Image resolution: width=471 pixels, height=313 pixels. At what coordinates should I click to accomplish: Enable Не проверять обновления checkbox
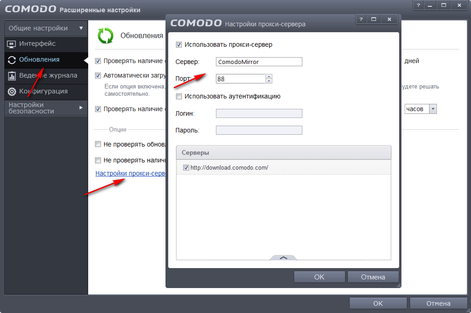(98, 144)
